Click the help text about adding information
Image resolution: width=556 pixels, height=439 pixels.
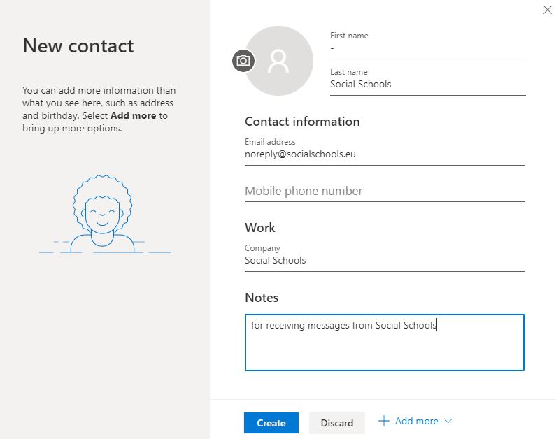[x=99, y=109]
